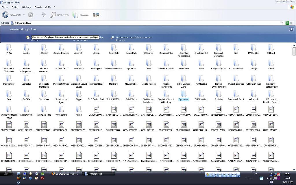This screenshot has width=296, height=185.
Task: Click the scrollbar down arrow
Action: click(294, 170)
